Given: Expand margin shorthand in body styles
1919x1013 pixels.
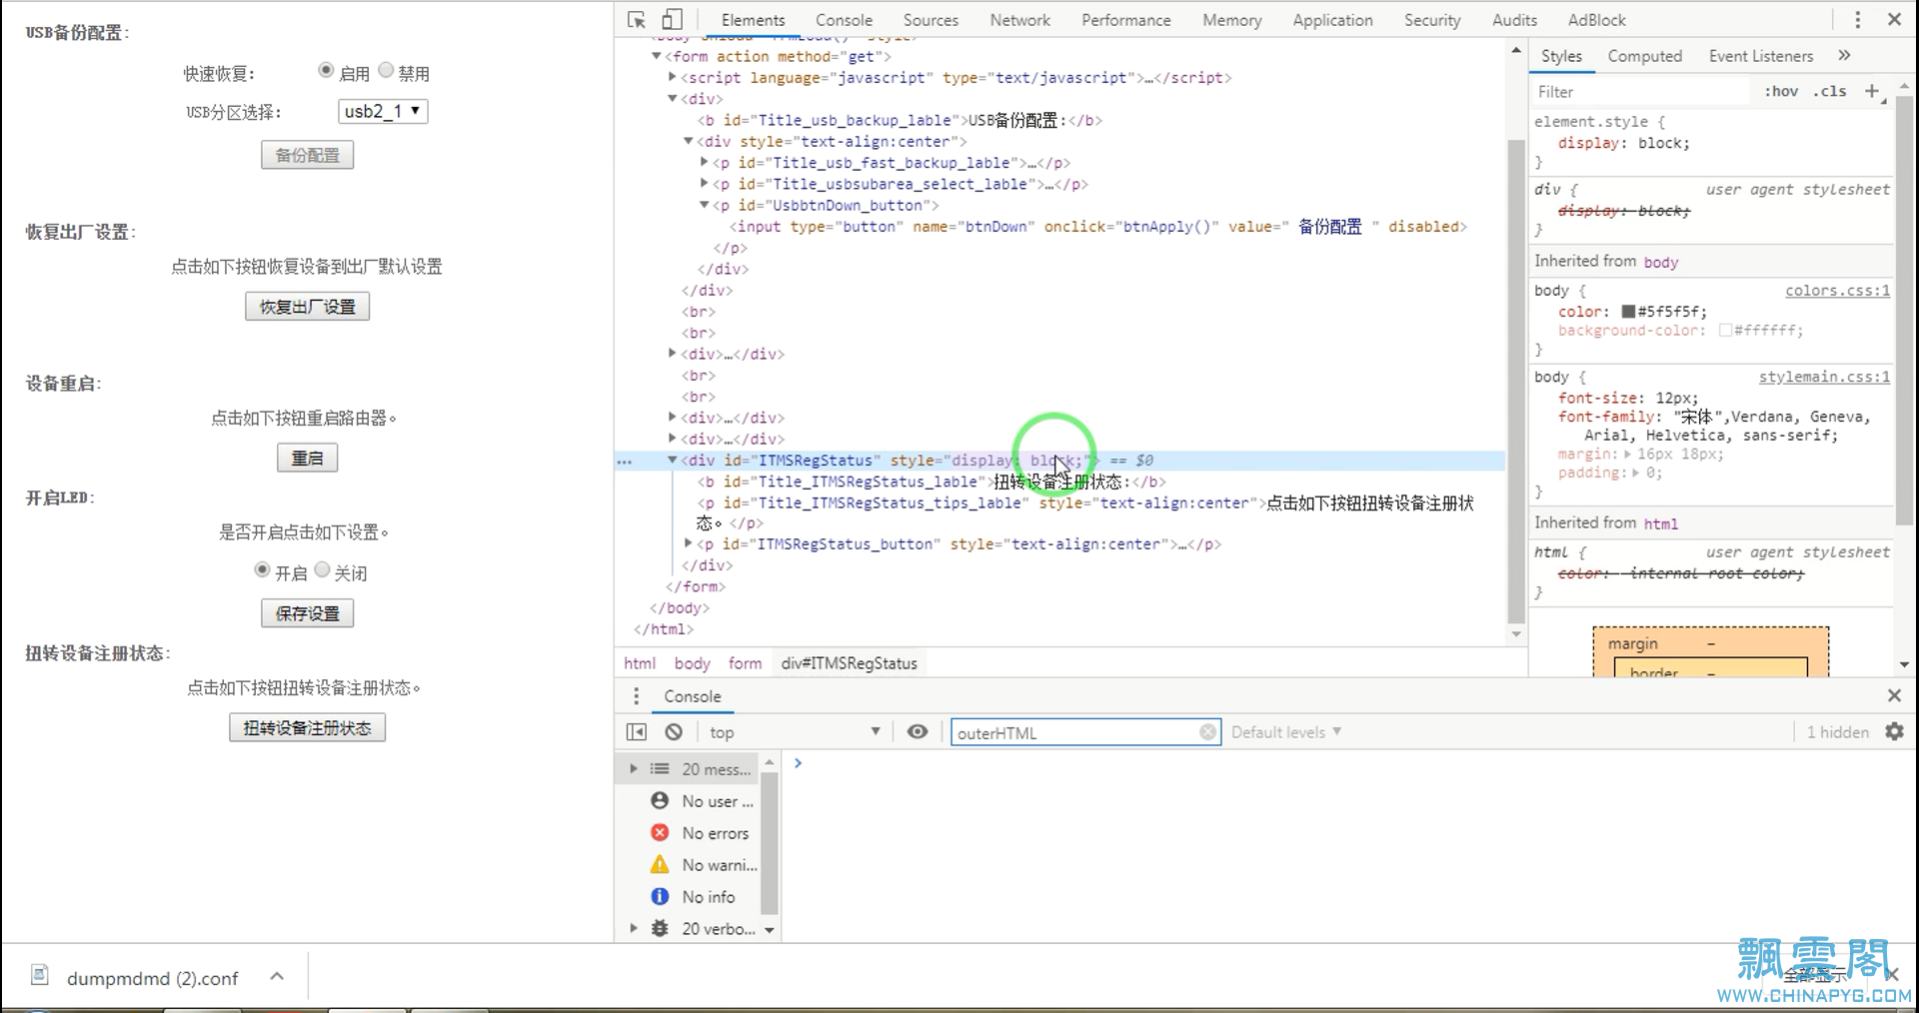Looking at the screenshot, I should click(x=1628, y=455).
